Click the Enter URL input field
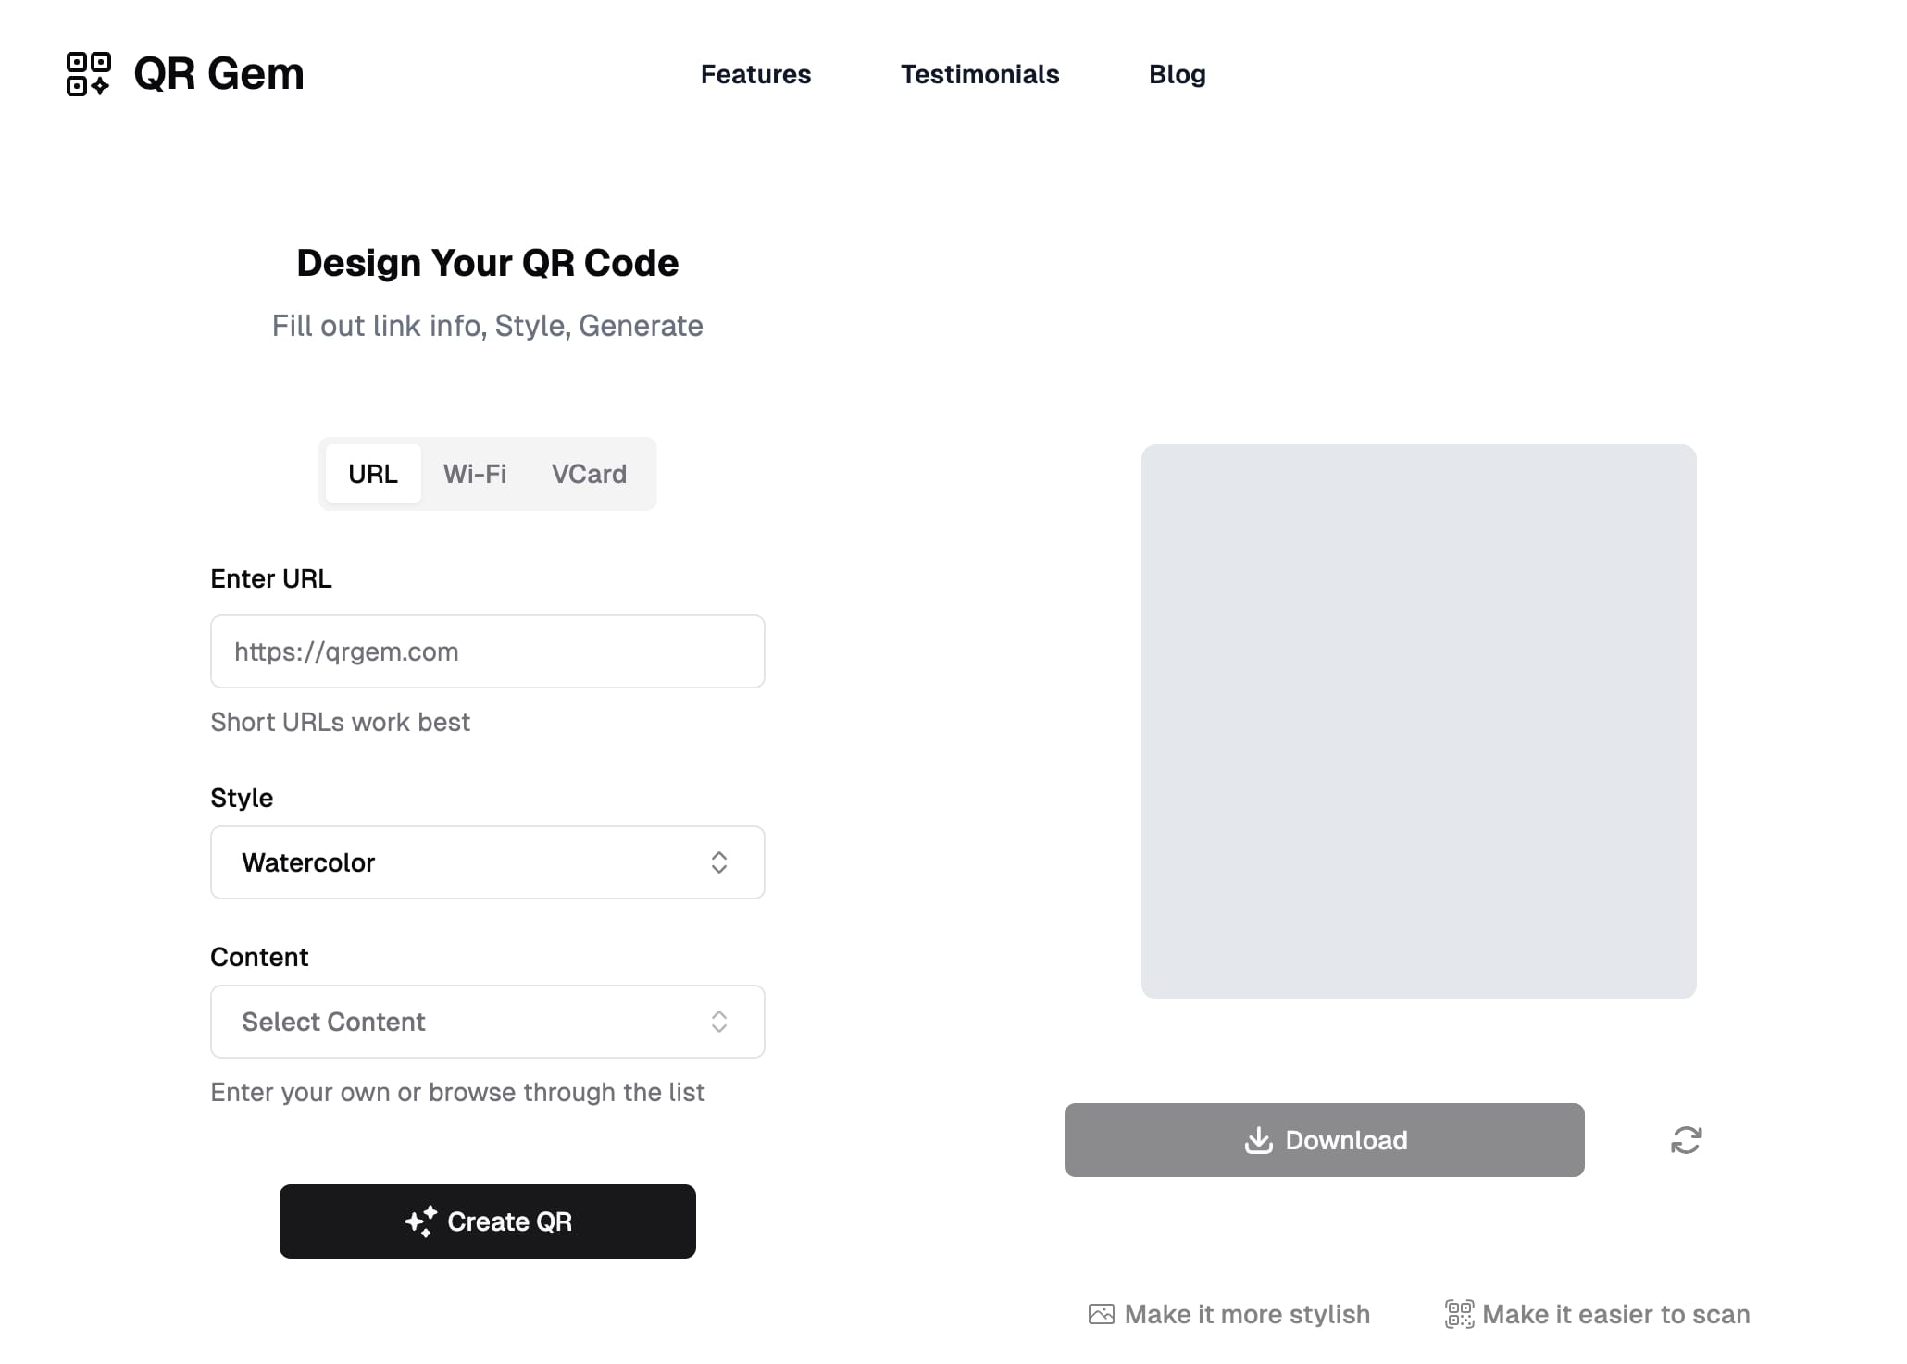This screenshot has height=1364, width=1907. click(x=487, y=651)
